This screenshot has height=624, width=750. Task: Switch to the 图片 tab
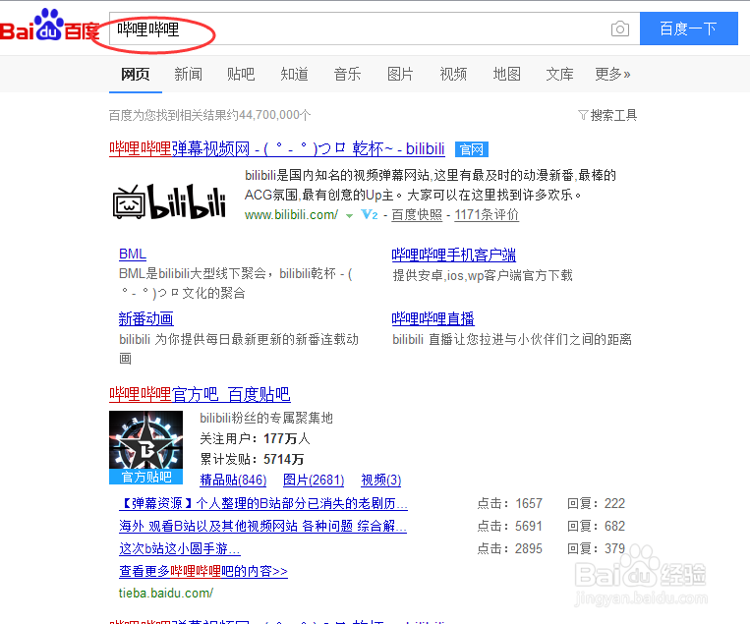tap(400, 74)
